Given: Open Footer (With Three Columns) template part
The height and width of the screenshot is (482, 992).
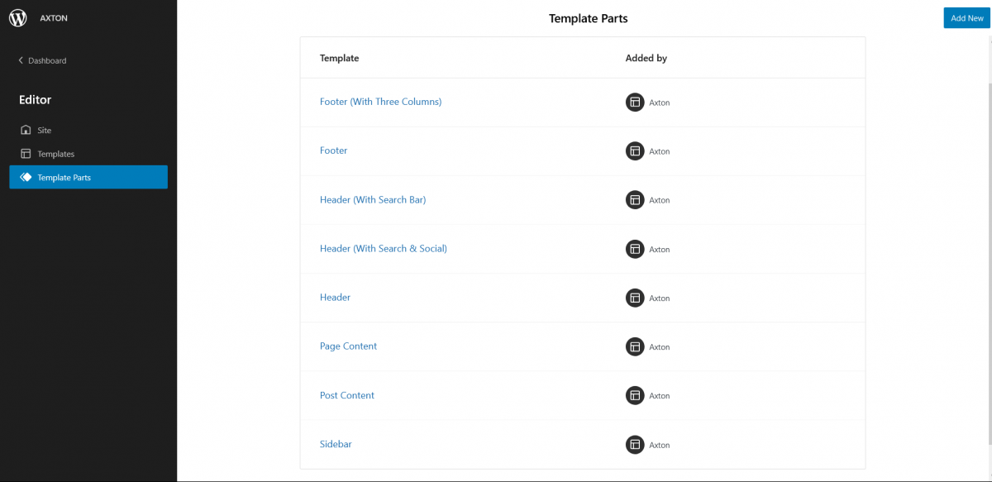Looking at the screenshot, I should point(380,102).
